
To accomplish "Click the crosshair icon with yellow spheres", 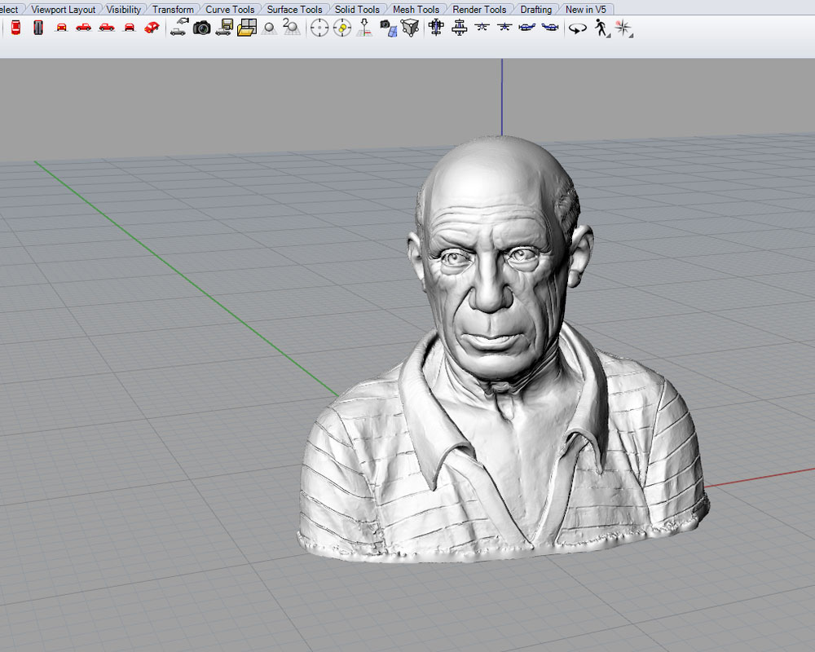I will tap(342, 28).
